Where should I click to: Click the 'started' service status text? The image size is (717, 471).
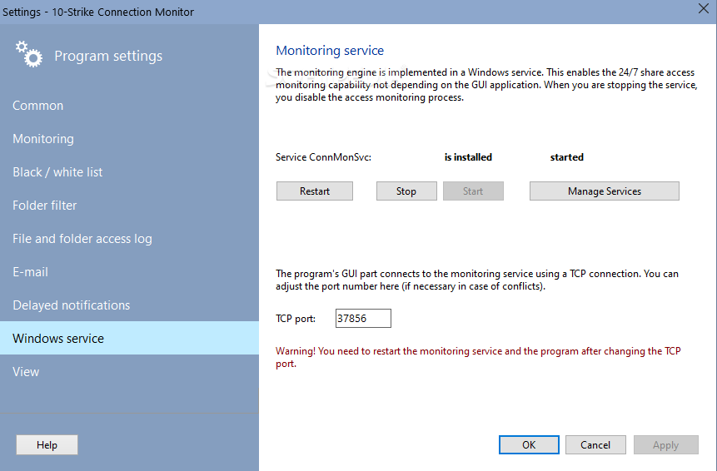tap(567, 157)
